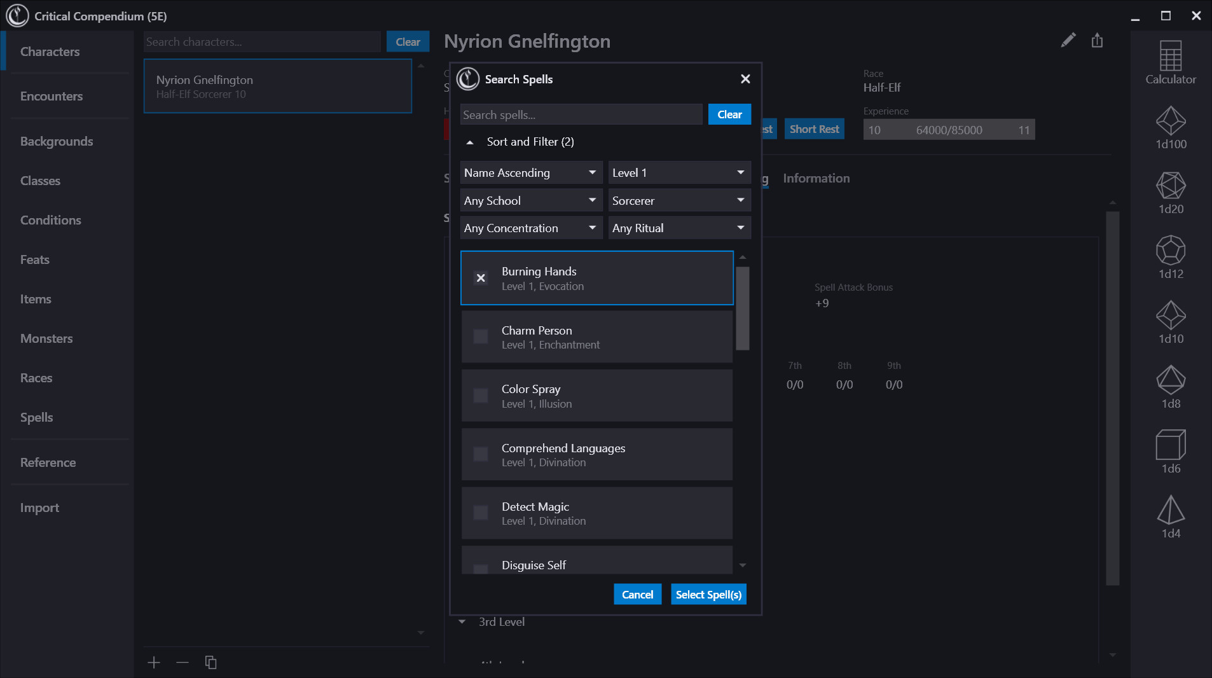Open the Any School filter dropdown
Image resolution: width=1212 pixels, height=678 pixels.
pos(531,200)
